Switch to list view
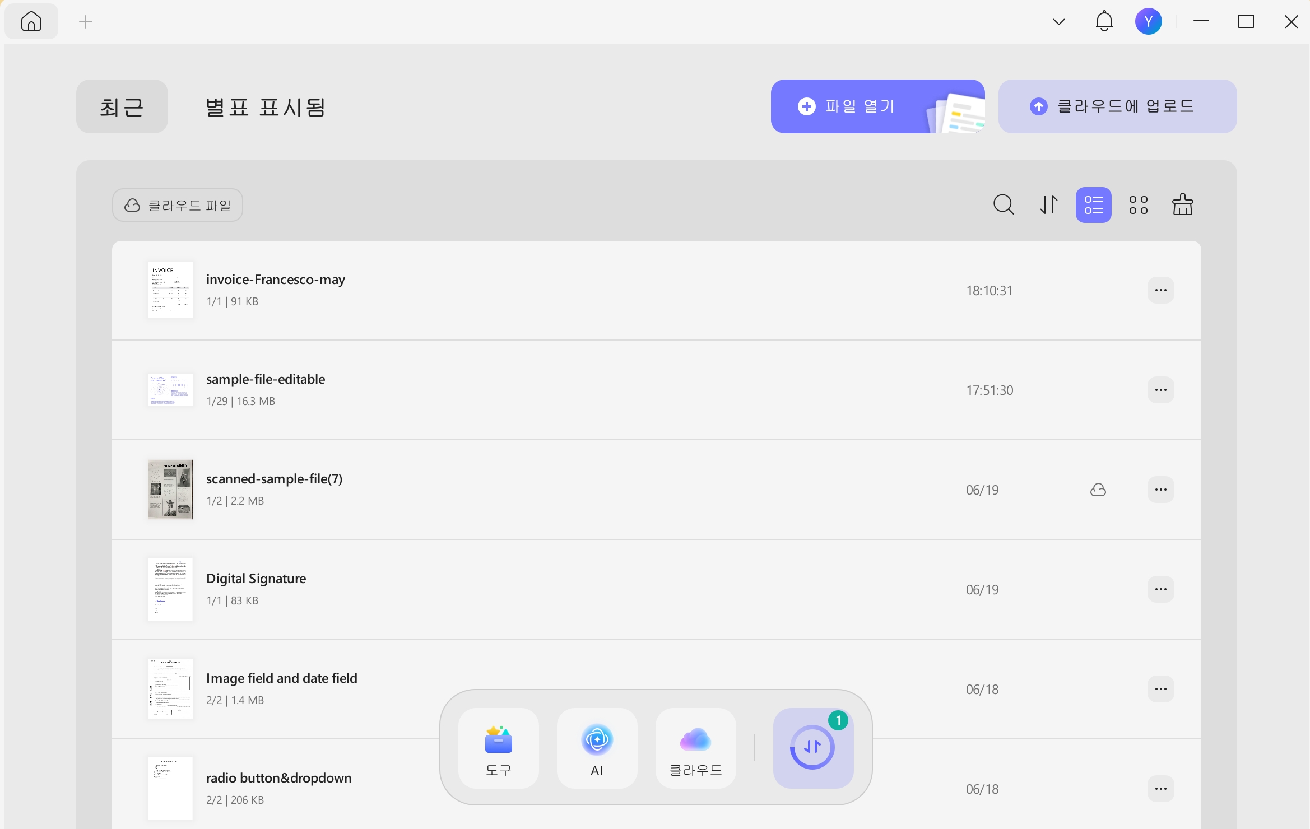 (x=1093, y=204)
